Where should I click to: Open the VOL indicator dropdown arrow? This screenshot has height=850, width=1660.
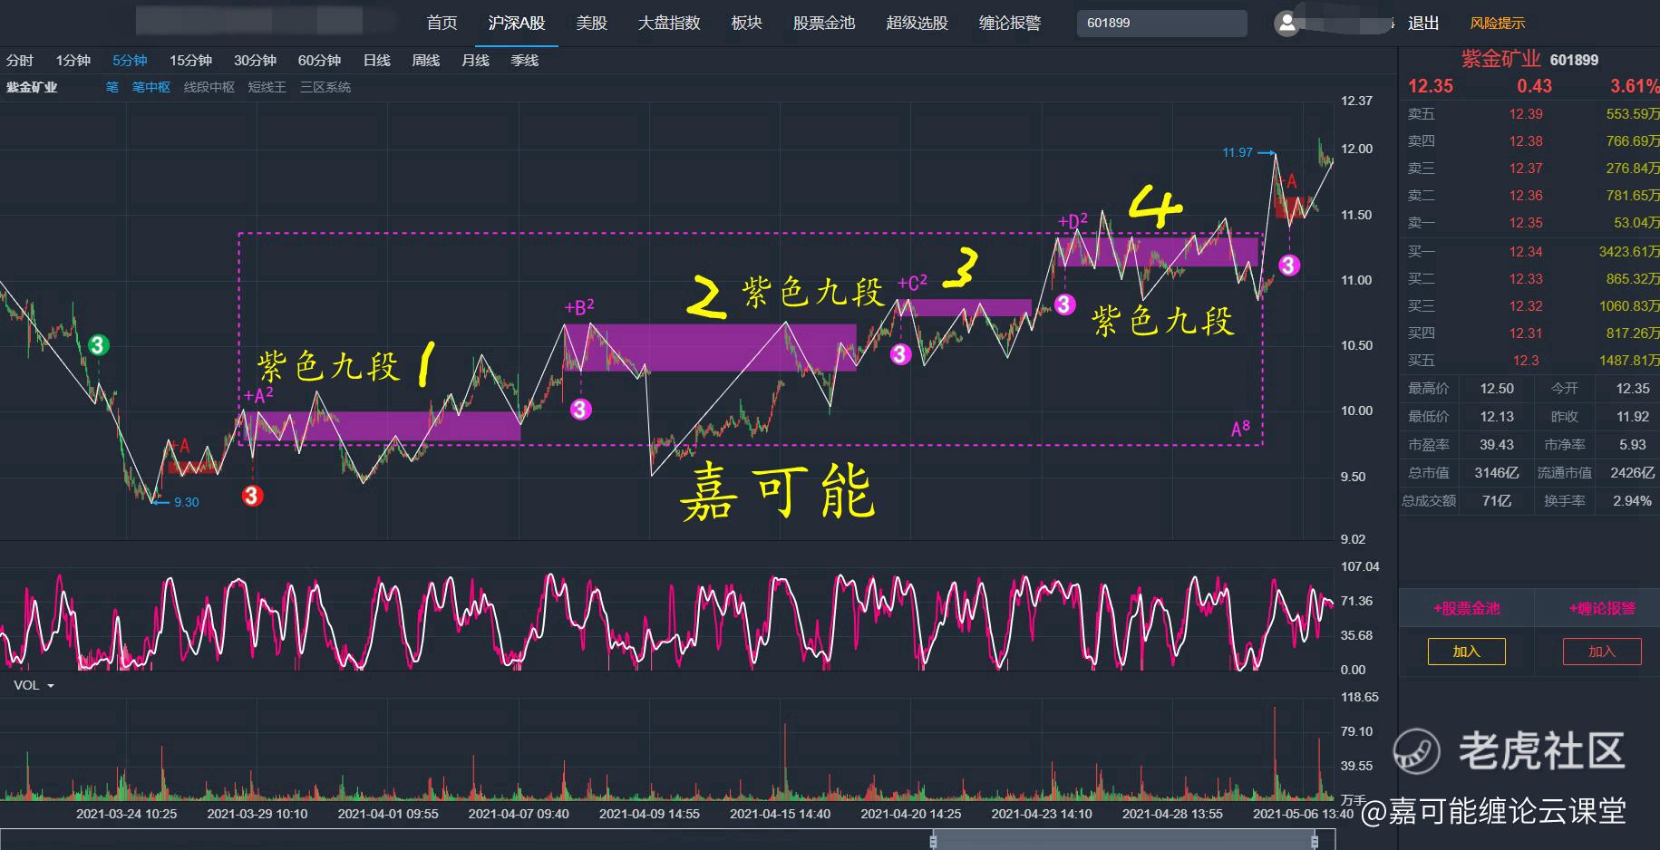pyautogui.click(x=51, y=686)
